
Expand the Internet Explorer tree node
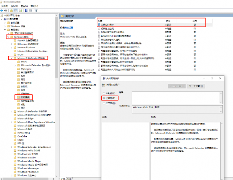[x=12, y=48]
